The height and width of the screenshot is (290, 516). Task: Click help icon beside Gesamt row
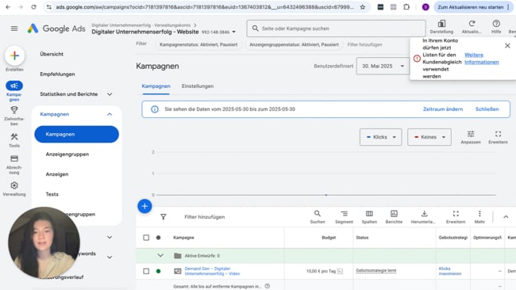[268, 286]
